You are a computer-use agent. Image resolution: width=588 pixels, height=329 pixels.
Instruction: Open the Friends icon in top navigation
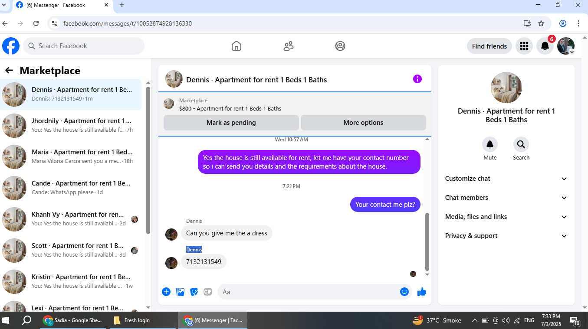[x=289, y=46]
